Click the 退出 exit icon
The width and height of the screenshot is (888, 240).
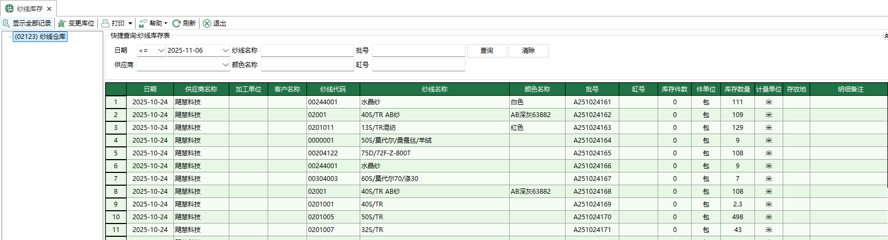(207, 23)
